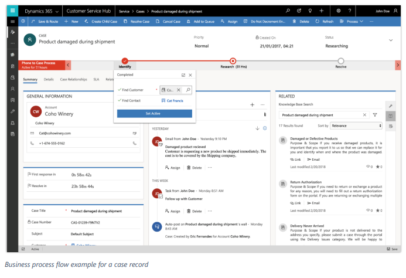Switch to the Summary tab
This screenshot has height=278, width=406.
coord(30,79)
